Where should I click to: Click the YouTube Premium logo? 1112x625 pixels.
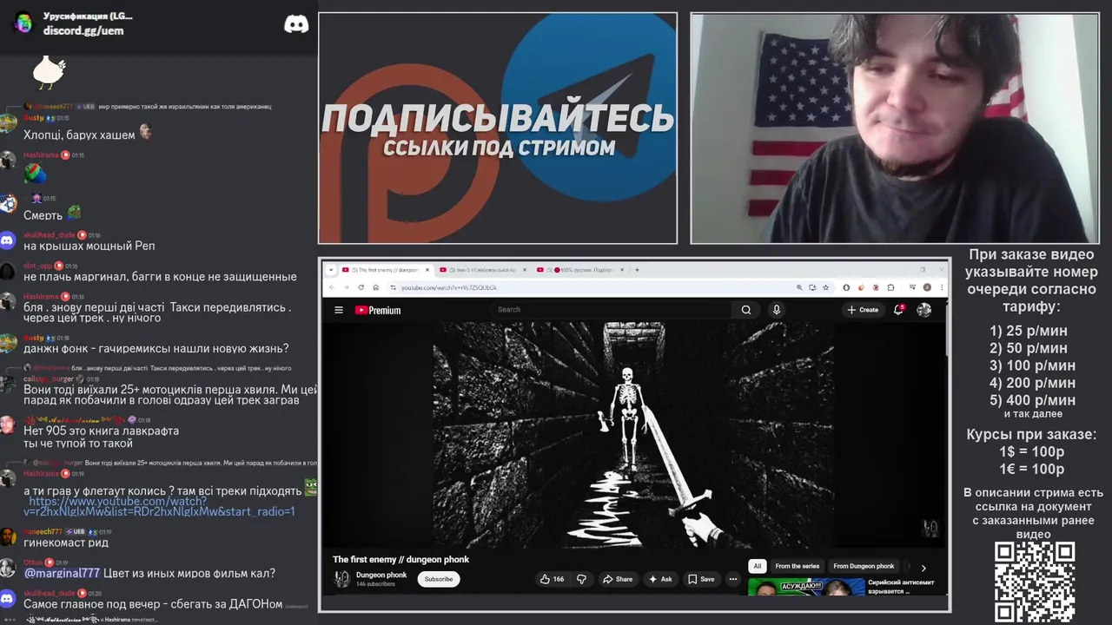378,310
